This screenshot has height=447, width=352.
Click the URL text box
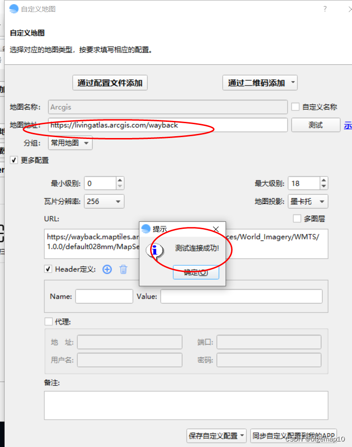(x=186, y=244)
